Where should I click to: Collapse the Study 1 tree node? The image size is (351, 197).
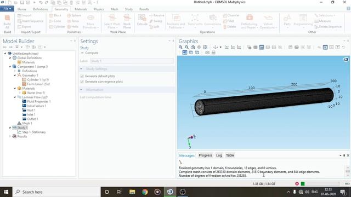pyautogui.click(x=10, y=128)
